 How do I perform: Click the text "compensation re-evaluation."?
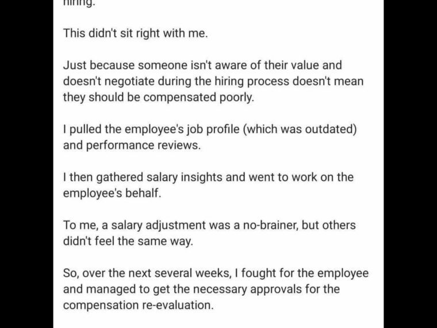coord(138,305)
